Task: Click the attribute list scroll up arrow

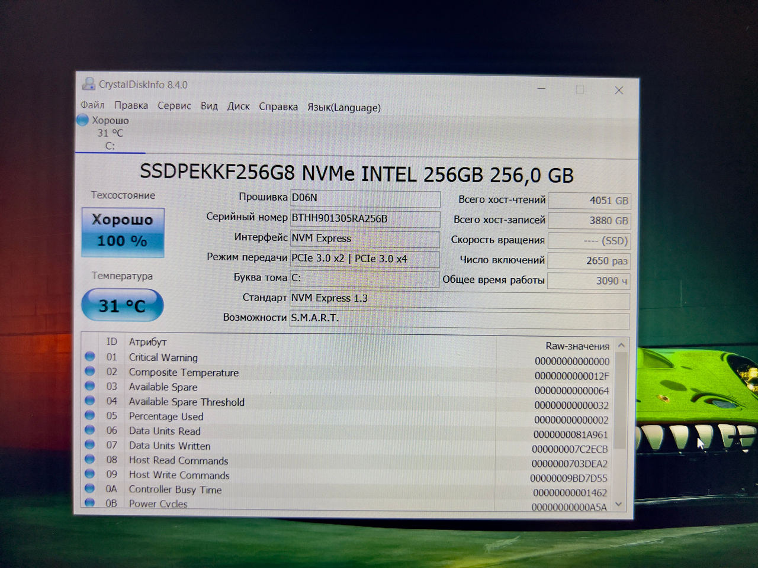Action: 621,345
